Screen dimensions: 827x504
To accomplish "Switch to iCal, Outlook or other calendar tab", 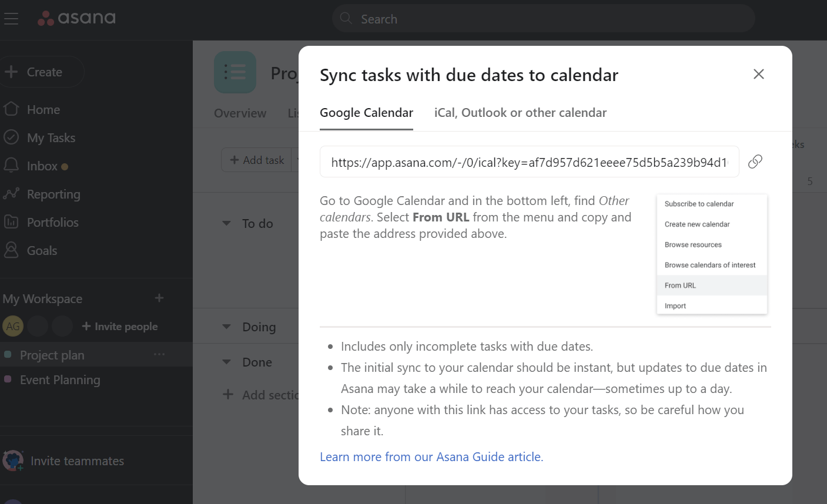I will tap(520, 113).
